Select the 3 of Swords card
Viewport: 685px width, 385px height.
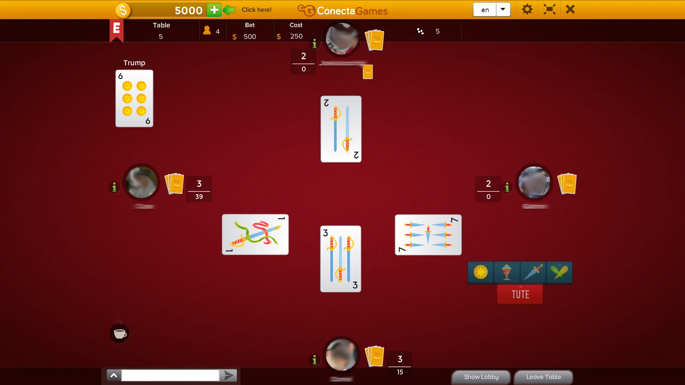(341, 258)
